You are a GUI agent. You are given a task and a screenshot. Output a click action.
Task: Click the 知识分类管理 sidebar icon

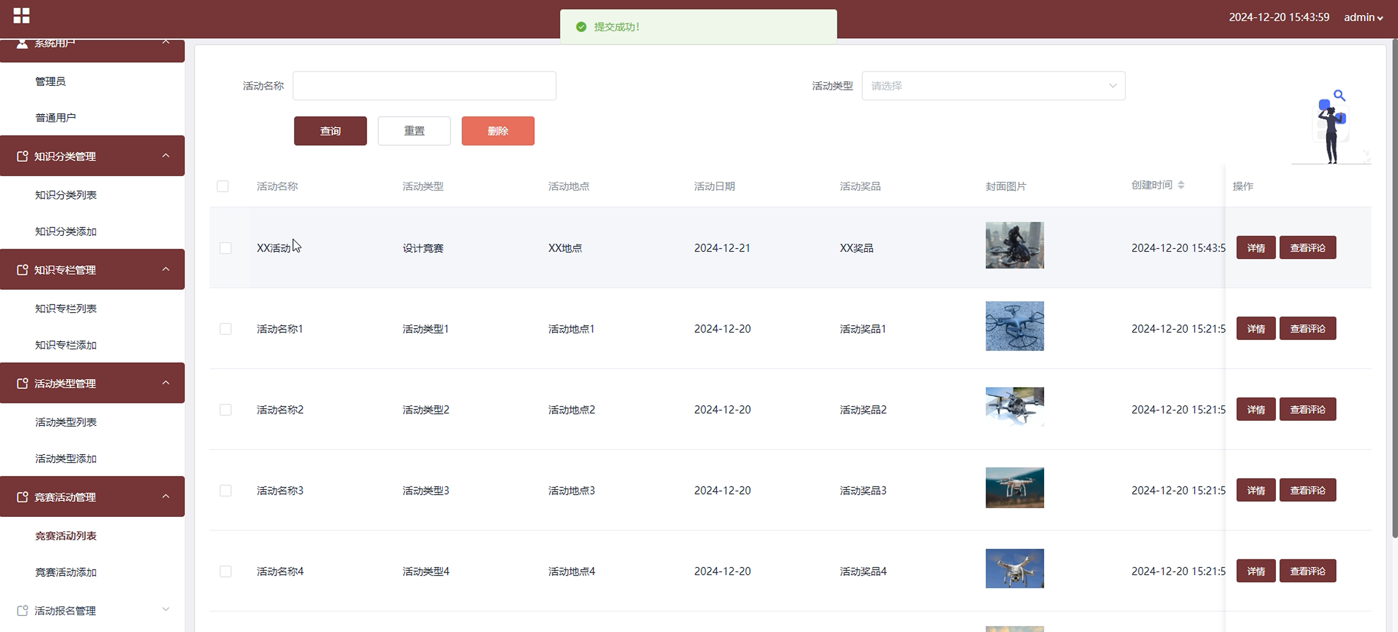pos(22,156)
